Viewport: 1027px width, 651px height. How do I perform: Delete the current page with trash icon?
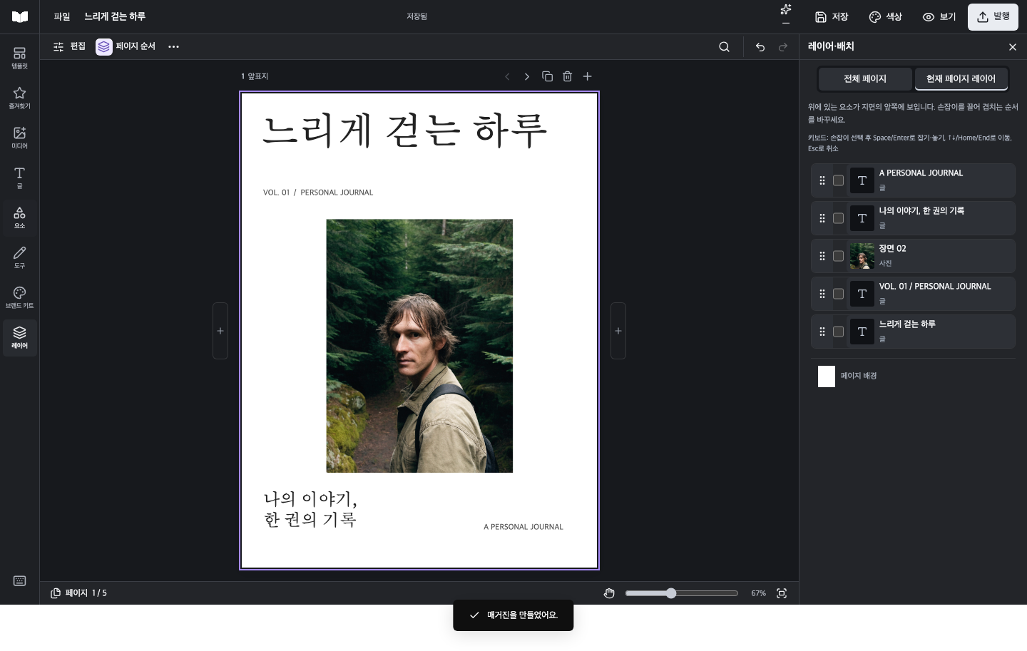567,76
